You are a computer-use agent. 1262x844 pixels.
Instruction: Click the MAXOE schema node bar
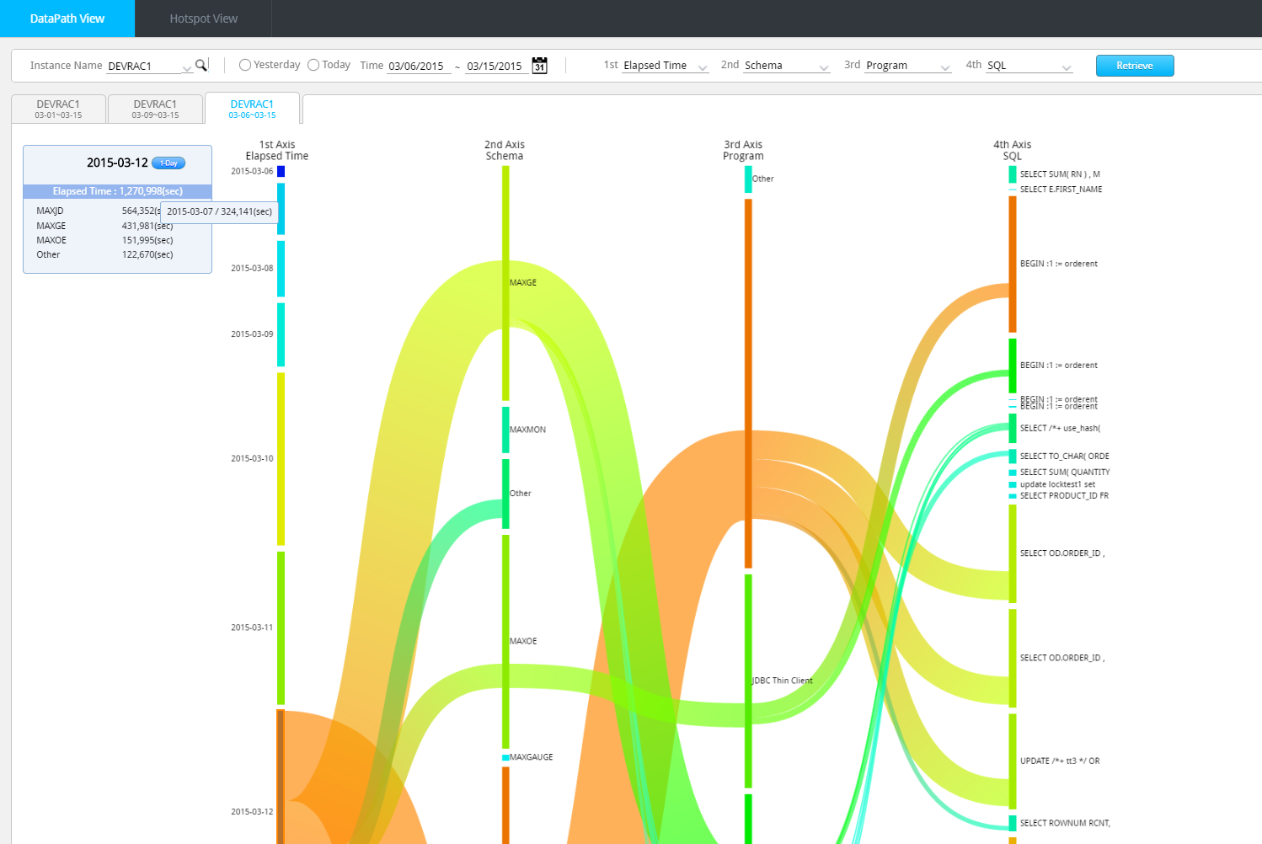point(505,641)
